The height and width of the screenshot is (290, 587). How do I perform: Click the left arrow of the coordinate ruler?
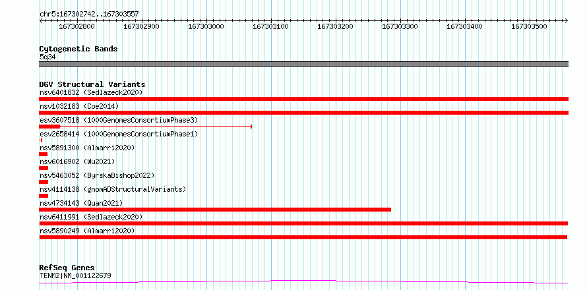click(41, 20)
